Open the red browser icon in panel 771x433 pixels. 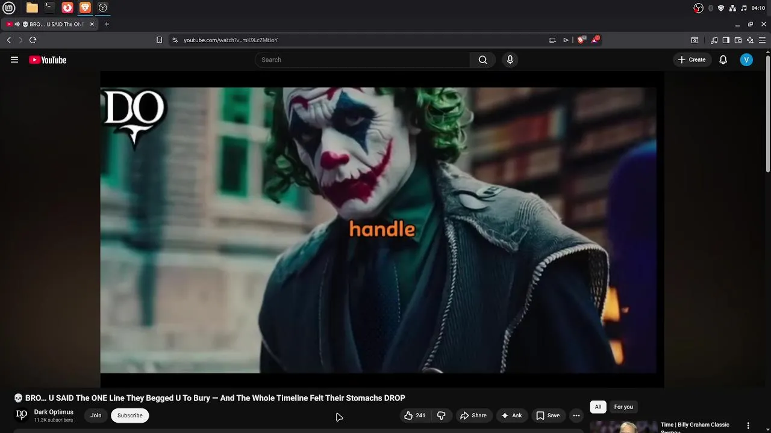click(67, 8)
